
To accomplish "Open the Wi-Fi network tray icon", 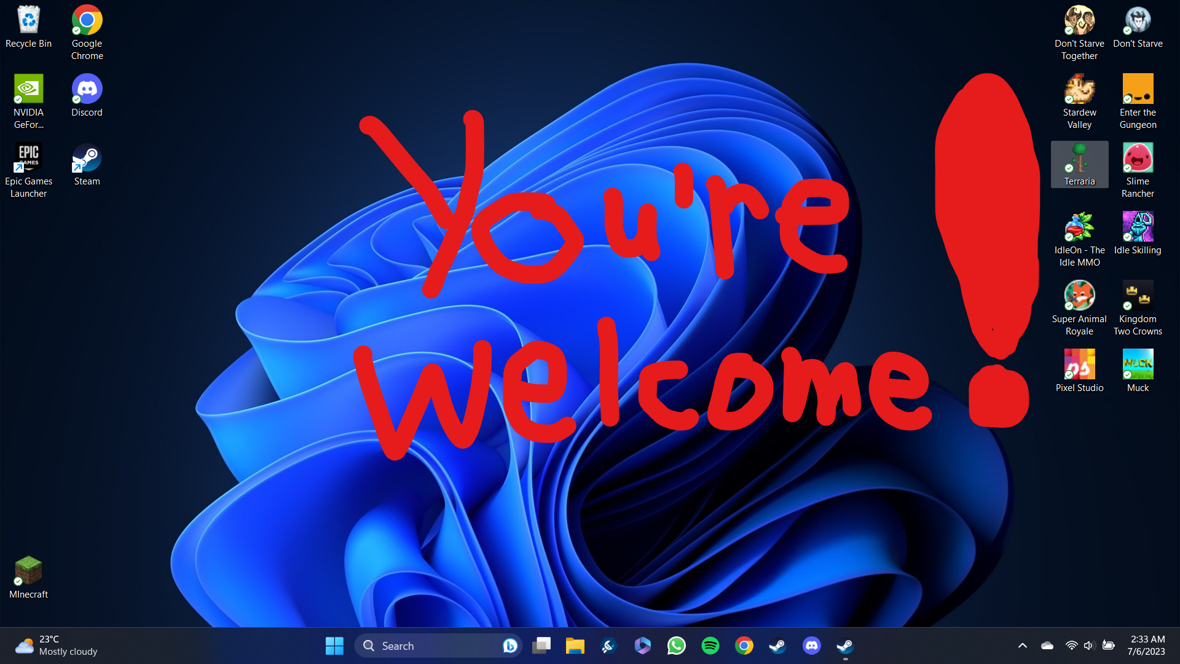I will pyautogui.click(x=1071, y=646).
